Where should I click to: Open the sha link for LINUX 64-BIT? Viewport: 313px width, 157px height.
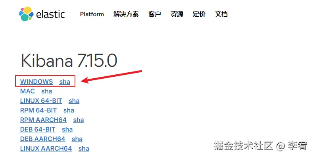click(x=74, y=101)
